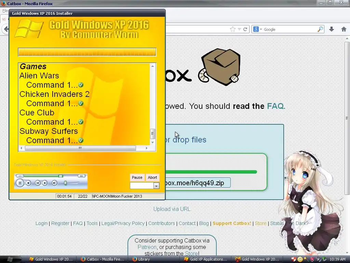Click the PC-MOON path in status bar
The height and width of the screenshot is (263, 350).
pyautogui.click(x=118, y=196)
